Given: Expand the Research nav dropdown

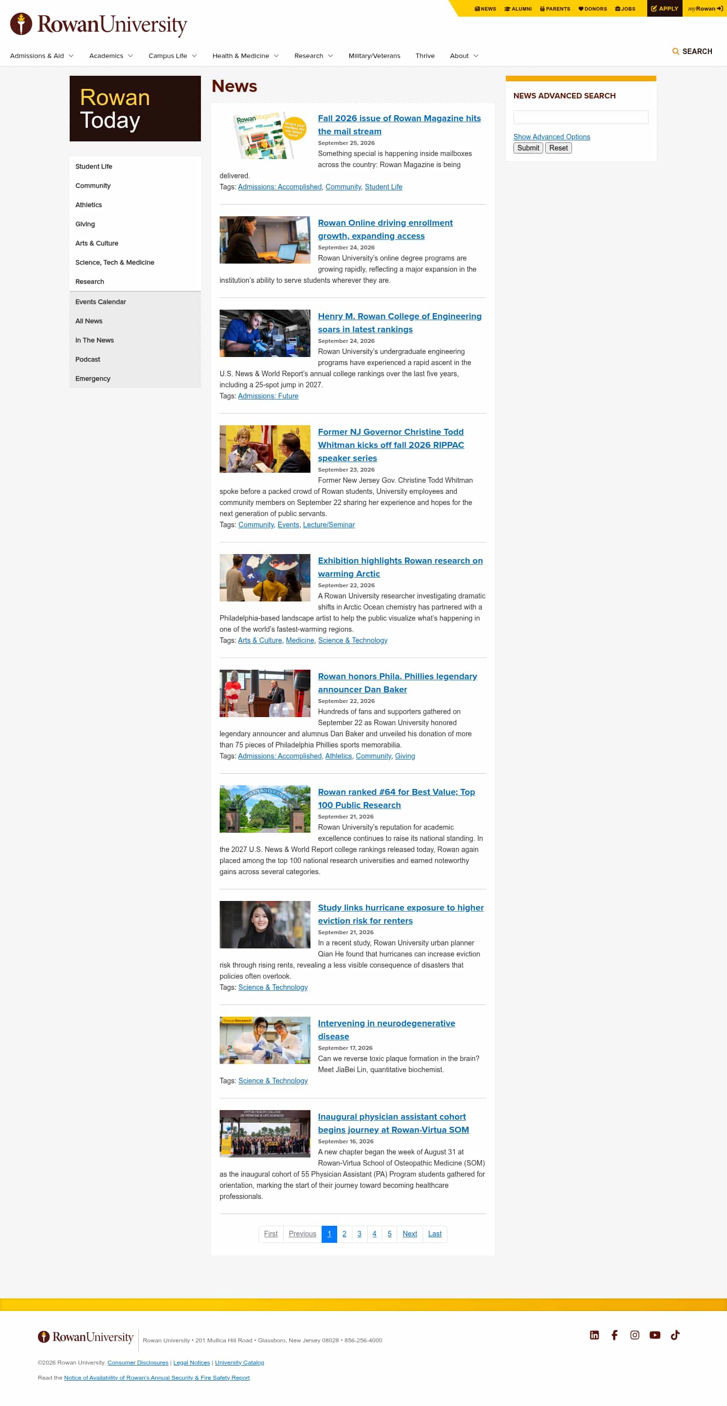Looking at the screenshot, I should (x=314, y=56).
